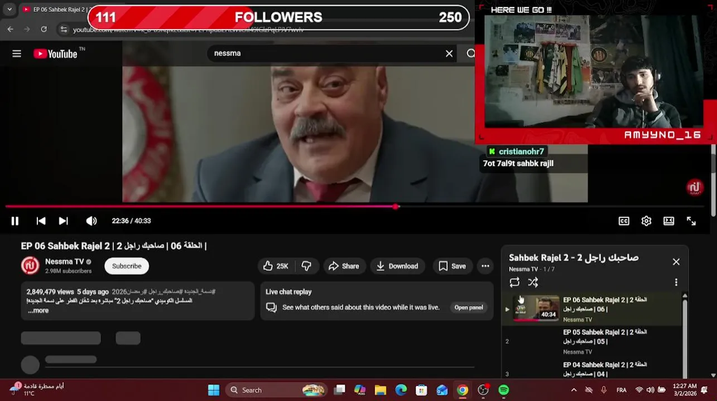The image size is (717, 401).
Task: Turn on closed captions
Action: pyautogui.click(x=624, y=221)
